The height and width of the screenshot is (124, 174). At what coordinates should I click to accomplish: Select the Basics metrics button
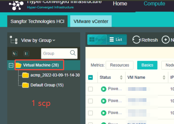tap(147, 65)
